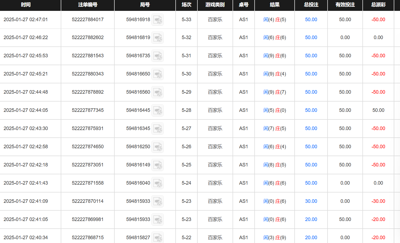400x243 pixels.
Task: Open video icon beside 594816345
Action: point(157,129)
